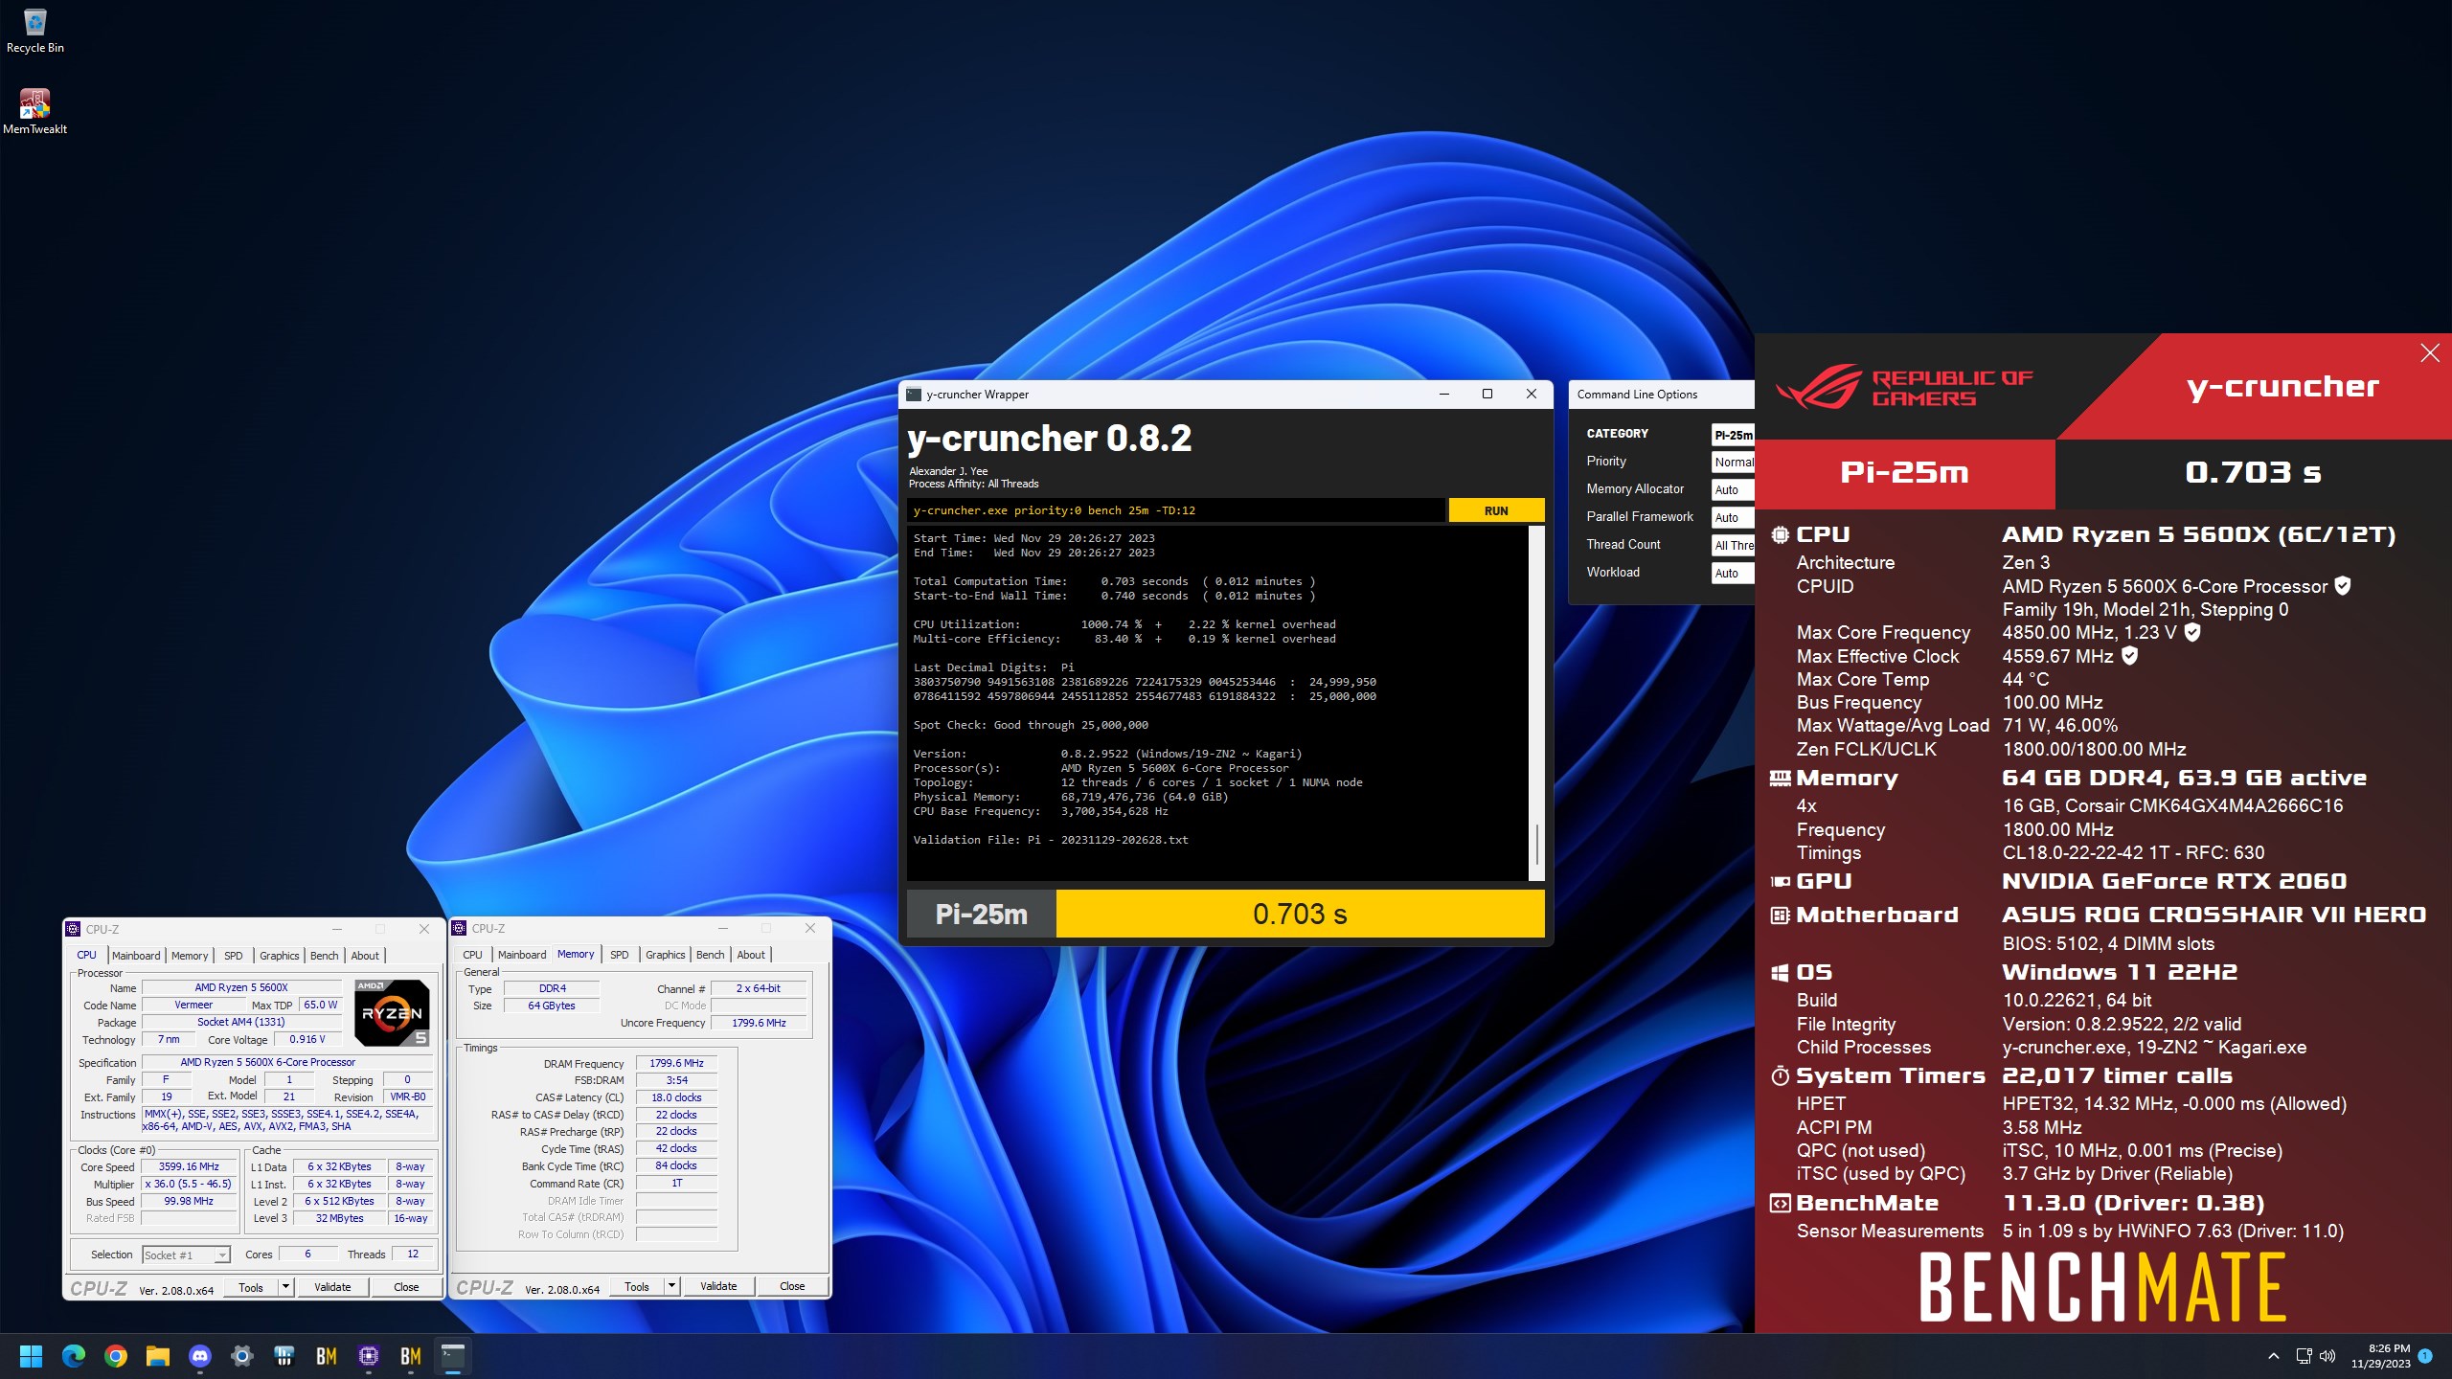
Task: Open the Priority dropdown set to Normal
Action: (x=1733, y=462)
